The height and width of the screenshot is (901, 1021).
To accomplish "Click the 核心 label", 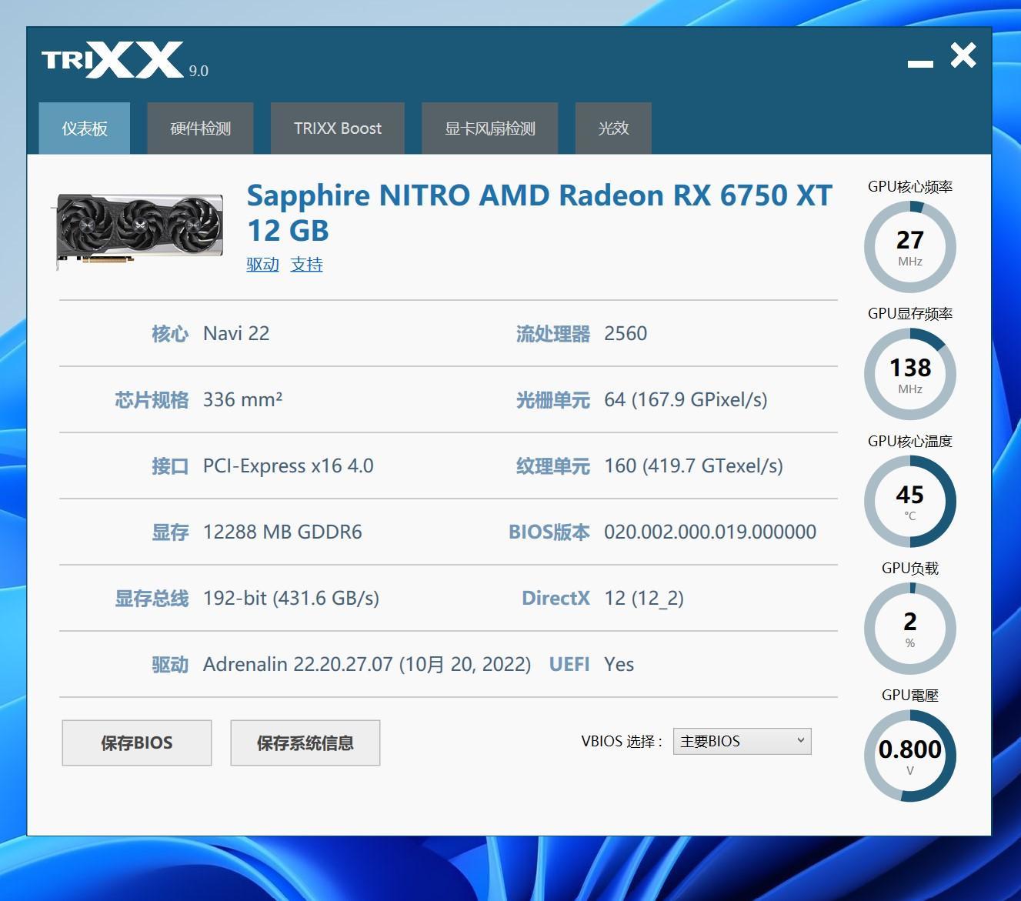I will point(170,333).
